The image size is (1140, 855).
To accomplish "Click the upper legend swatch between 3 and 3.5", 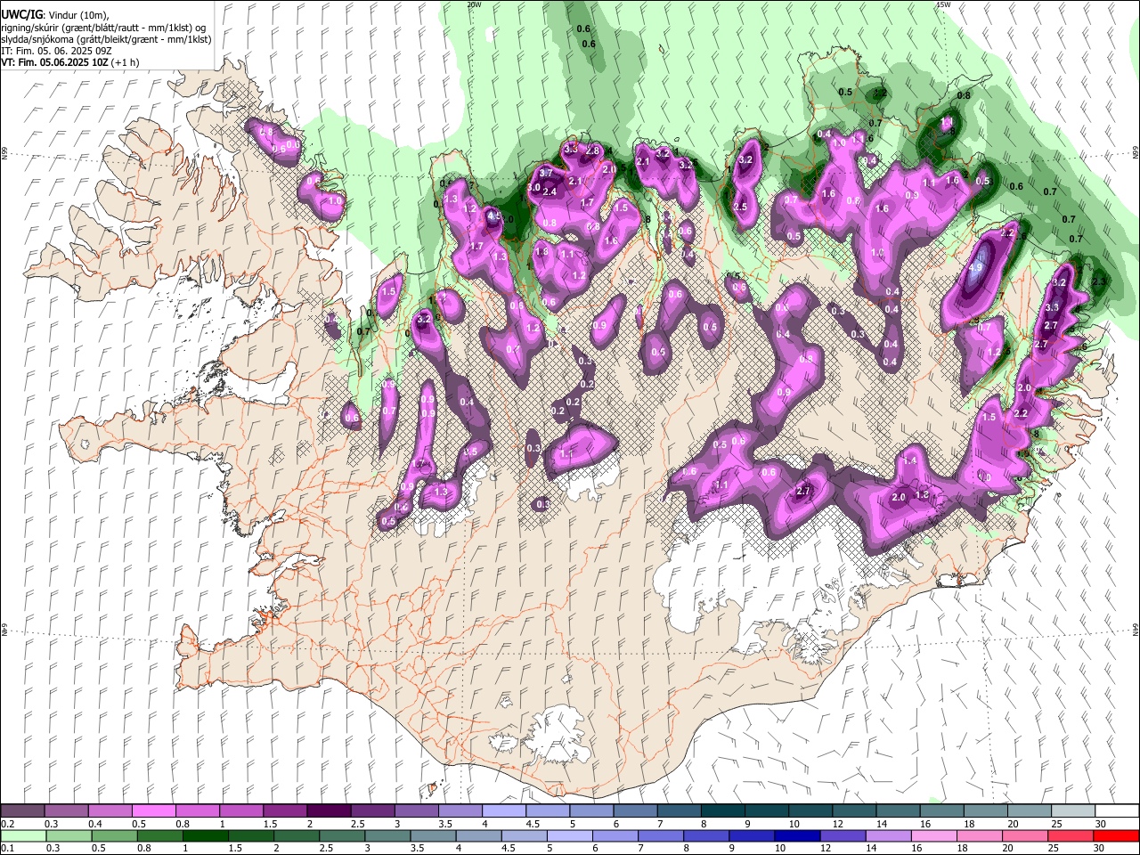I will tap(416, 811).
